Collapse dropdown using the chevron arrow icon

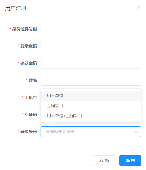[136, 132]
